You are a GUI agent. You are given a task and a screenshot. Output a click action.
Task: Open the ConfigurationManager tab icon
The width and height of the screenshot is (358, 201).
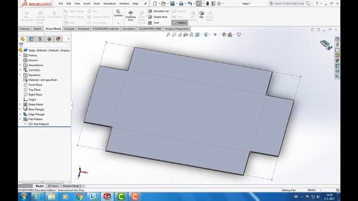[40, 39]
